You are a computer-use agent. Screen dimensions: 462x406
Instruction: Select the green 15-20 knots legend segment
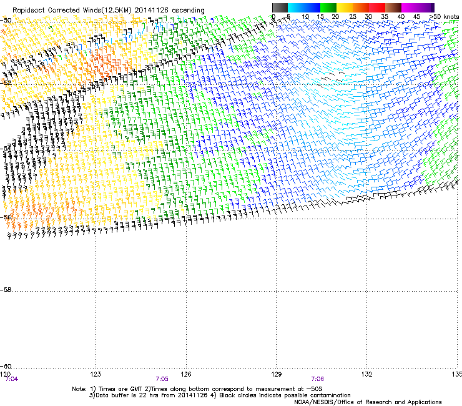[328, 7]
